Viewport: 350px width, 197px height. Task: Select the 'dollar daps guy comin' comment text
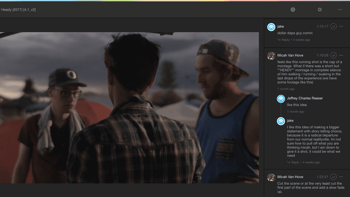coord(295,33)
